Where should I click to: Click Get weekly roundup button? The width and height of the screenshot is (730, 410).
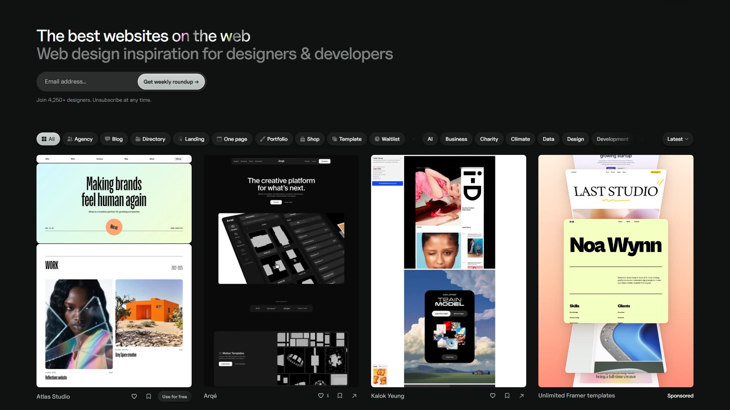171,82
